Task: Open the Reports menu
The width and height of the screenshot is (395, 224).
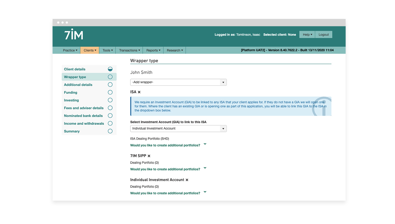Action: [153, 50]
